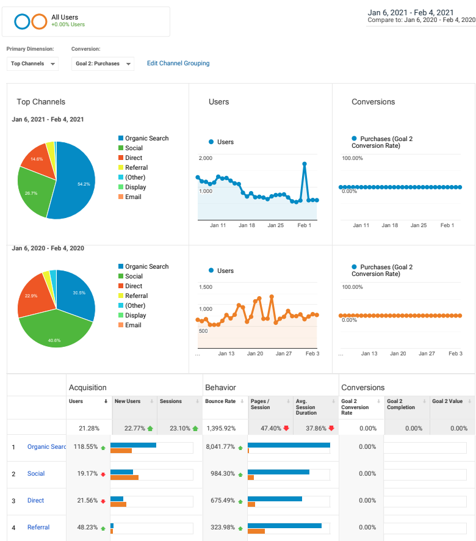Open the Organic Search channel row link
The image size is (476, 541).
(x=46, y=447)
